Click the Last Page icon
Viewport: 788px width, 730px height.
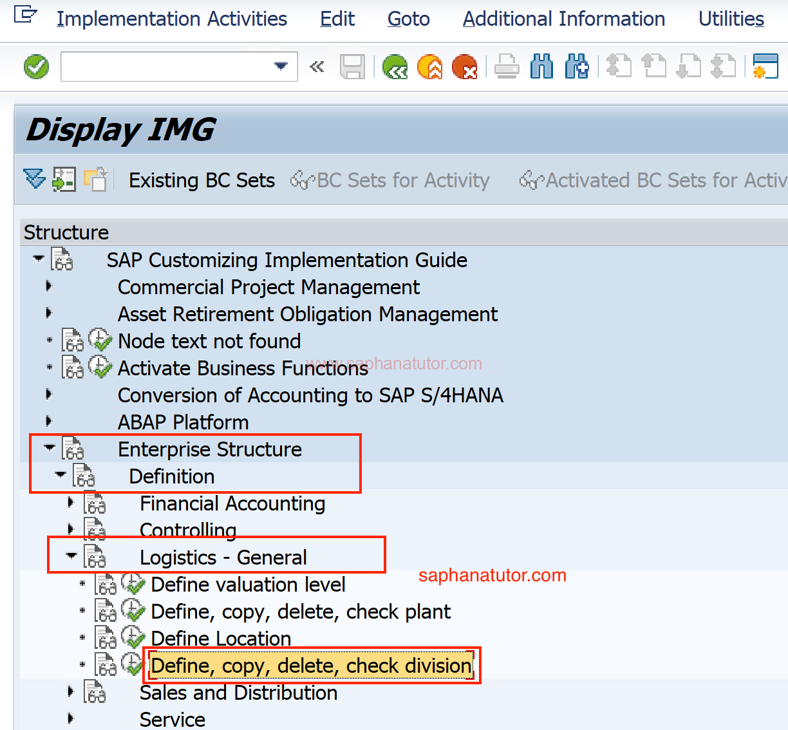click(724, 67)
